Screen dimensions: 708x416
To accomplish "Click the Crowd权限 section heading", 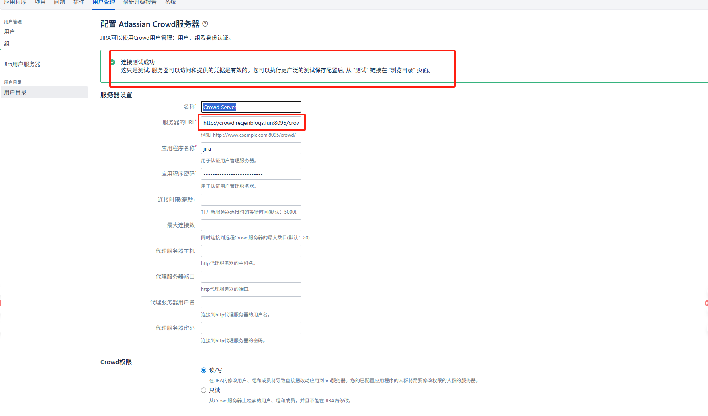I will pyautogui.click(x=116, y=362).
